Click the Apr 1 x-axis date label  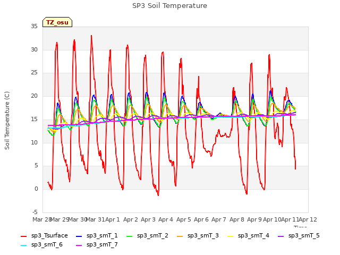coord(113,219)
